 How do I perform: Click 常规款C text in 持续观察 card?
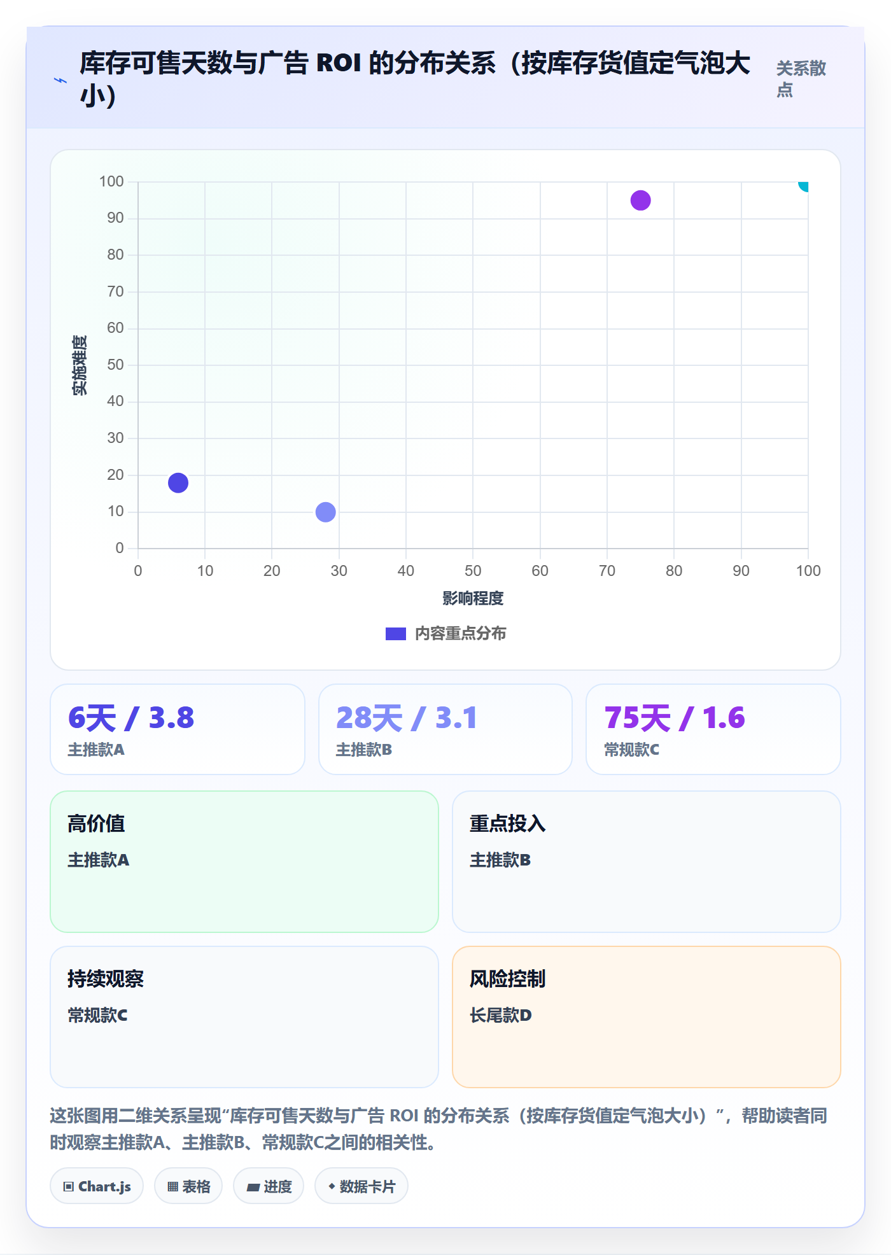tap(97, 1015)
